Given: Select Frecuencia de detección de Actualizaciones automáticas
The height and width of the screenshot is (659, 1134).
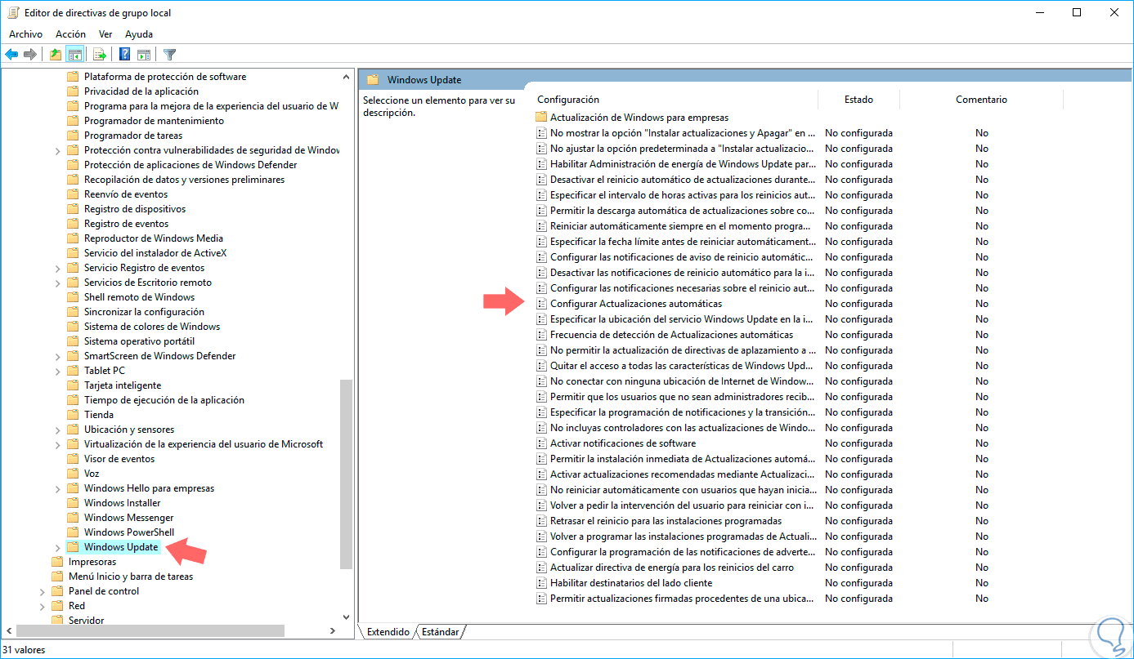Looking at the screenshot, I should pos(672,335).
